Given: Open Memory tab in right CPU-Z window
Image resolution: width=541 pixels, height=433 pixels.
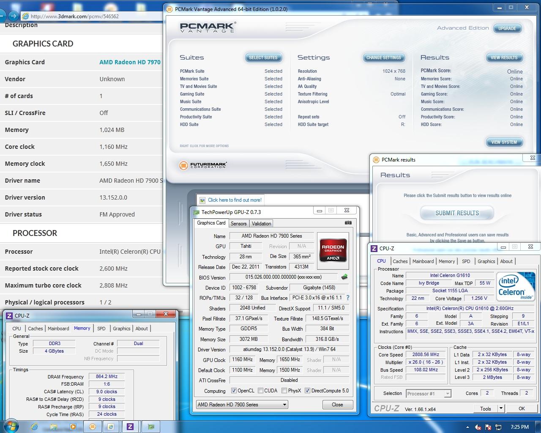Looking at the screenshot, I should point(447,261).
